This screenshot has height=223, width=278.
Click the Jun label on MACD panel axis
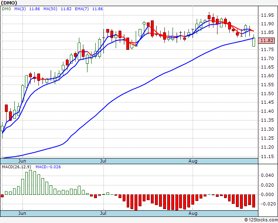click(22, 213)
